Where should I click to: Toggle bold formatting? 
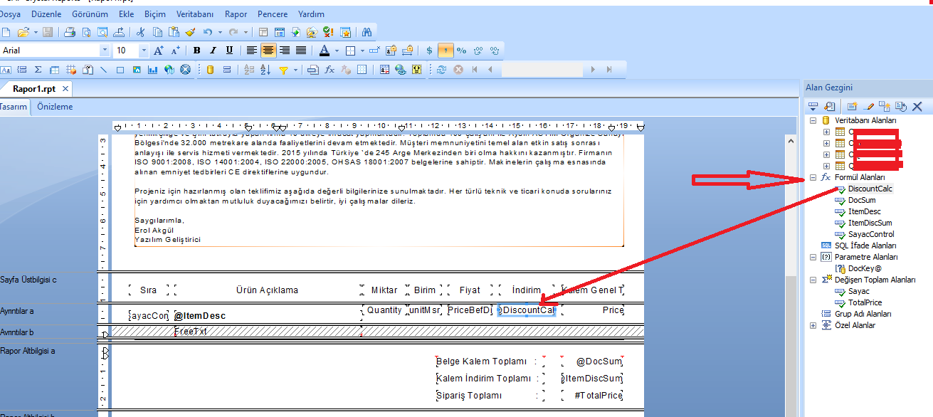[x=196, y=51]
